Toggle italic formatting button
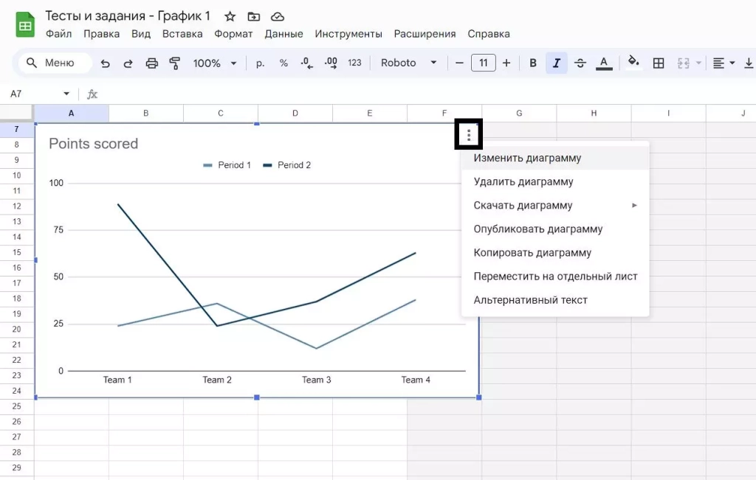 [556, 63]
